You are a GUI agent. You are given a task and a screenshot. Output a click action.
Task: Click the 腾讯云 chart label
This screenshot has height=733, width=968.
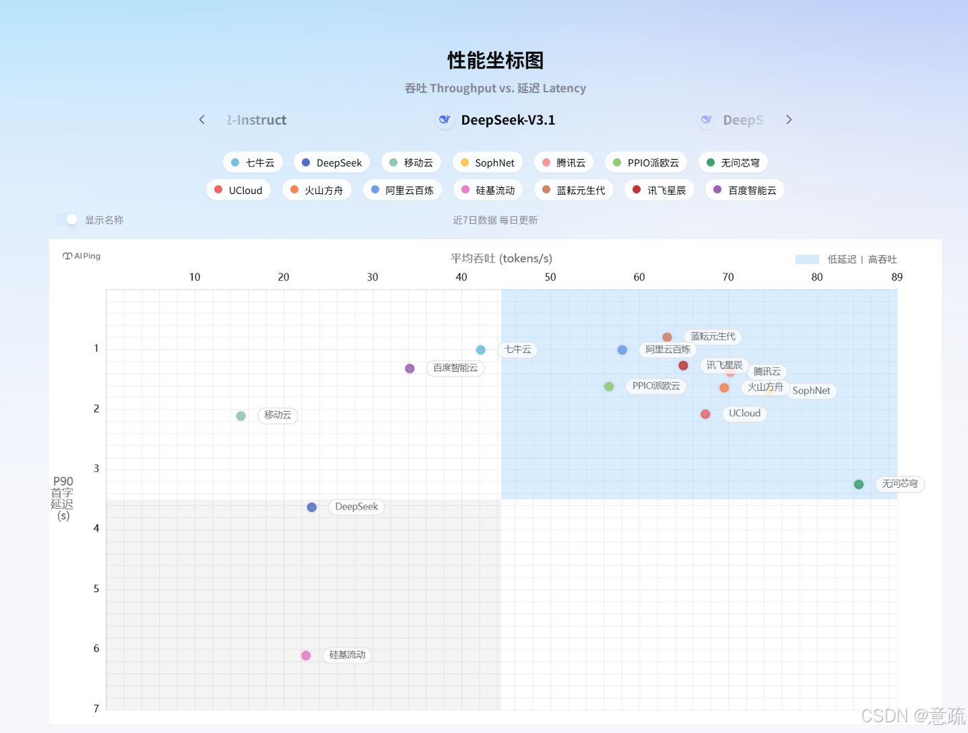pos(767,371)
